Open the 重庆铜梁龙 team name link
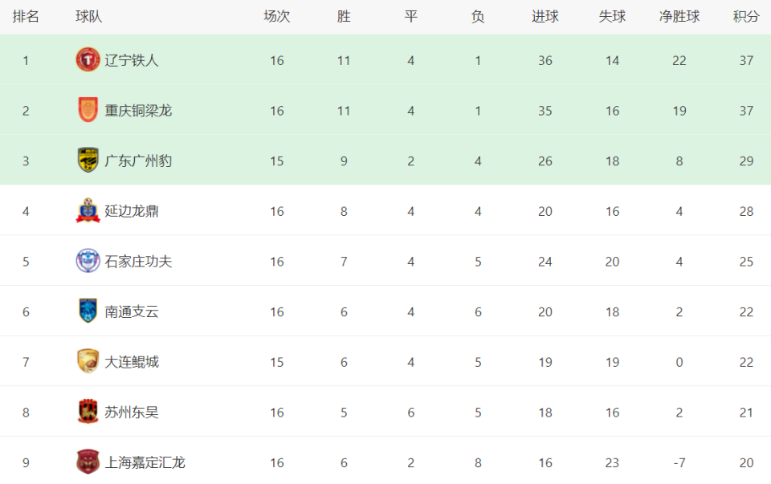 138,111
